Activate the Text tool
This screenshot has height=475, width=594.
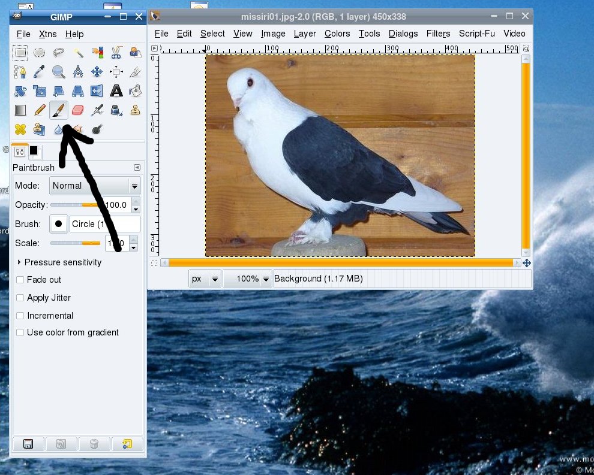tap(116, 91)
